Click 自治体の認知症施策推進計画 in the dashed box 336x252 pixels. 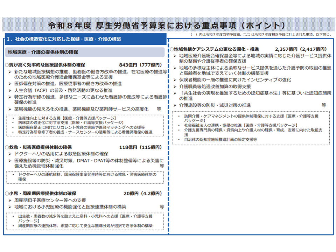pos(220,139)
